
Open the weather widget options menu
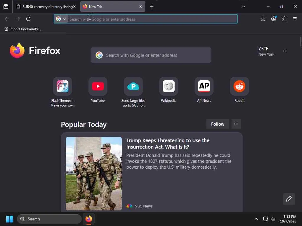click(285, 51)
